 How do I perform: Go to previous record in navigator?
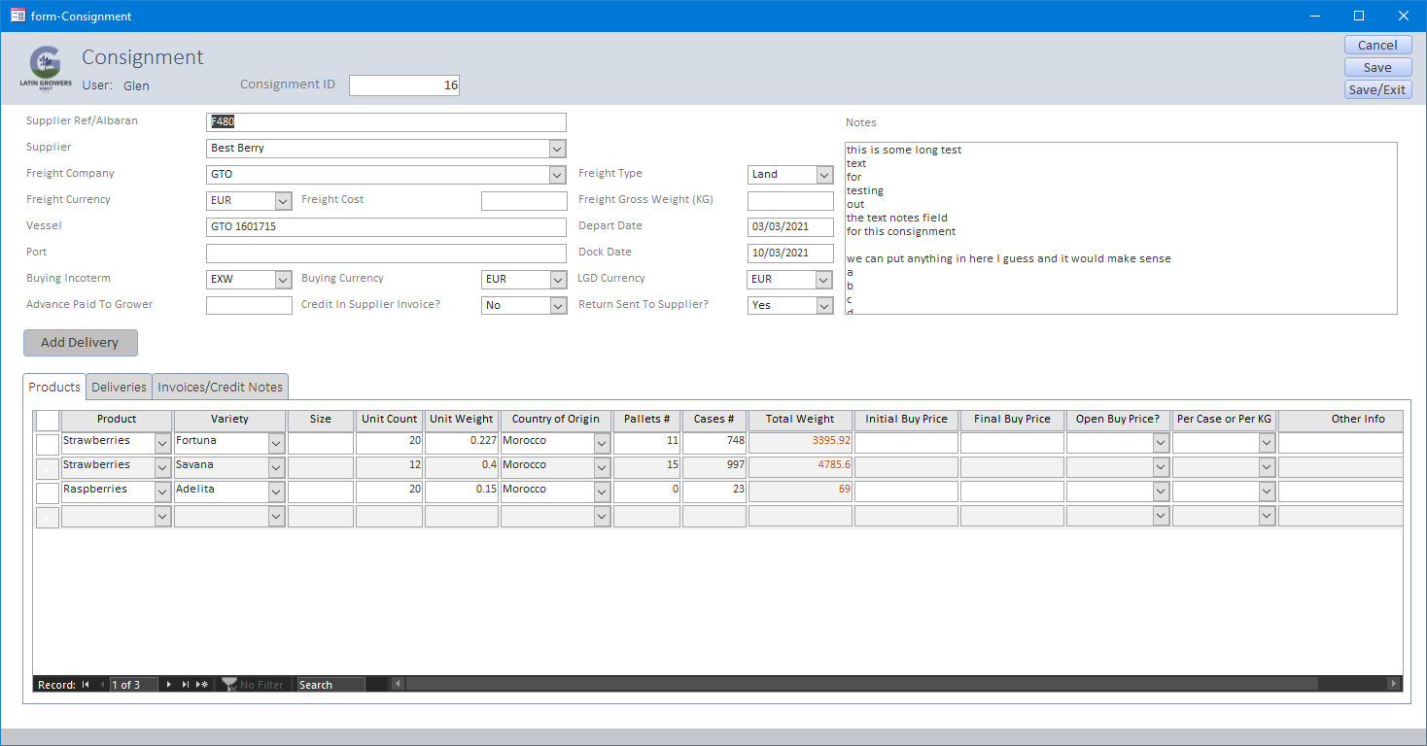coord(101,685)
